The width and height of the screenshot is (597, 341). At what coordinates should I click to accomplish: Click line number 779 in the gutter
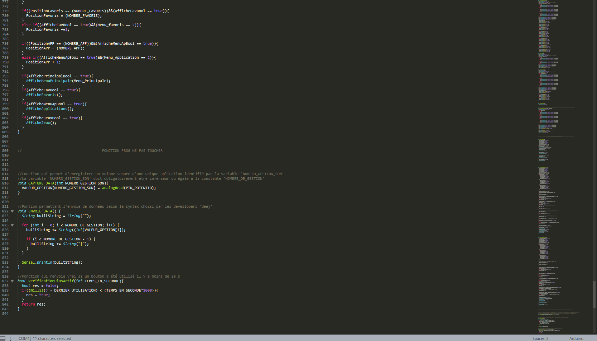(x=5, y=11)
